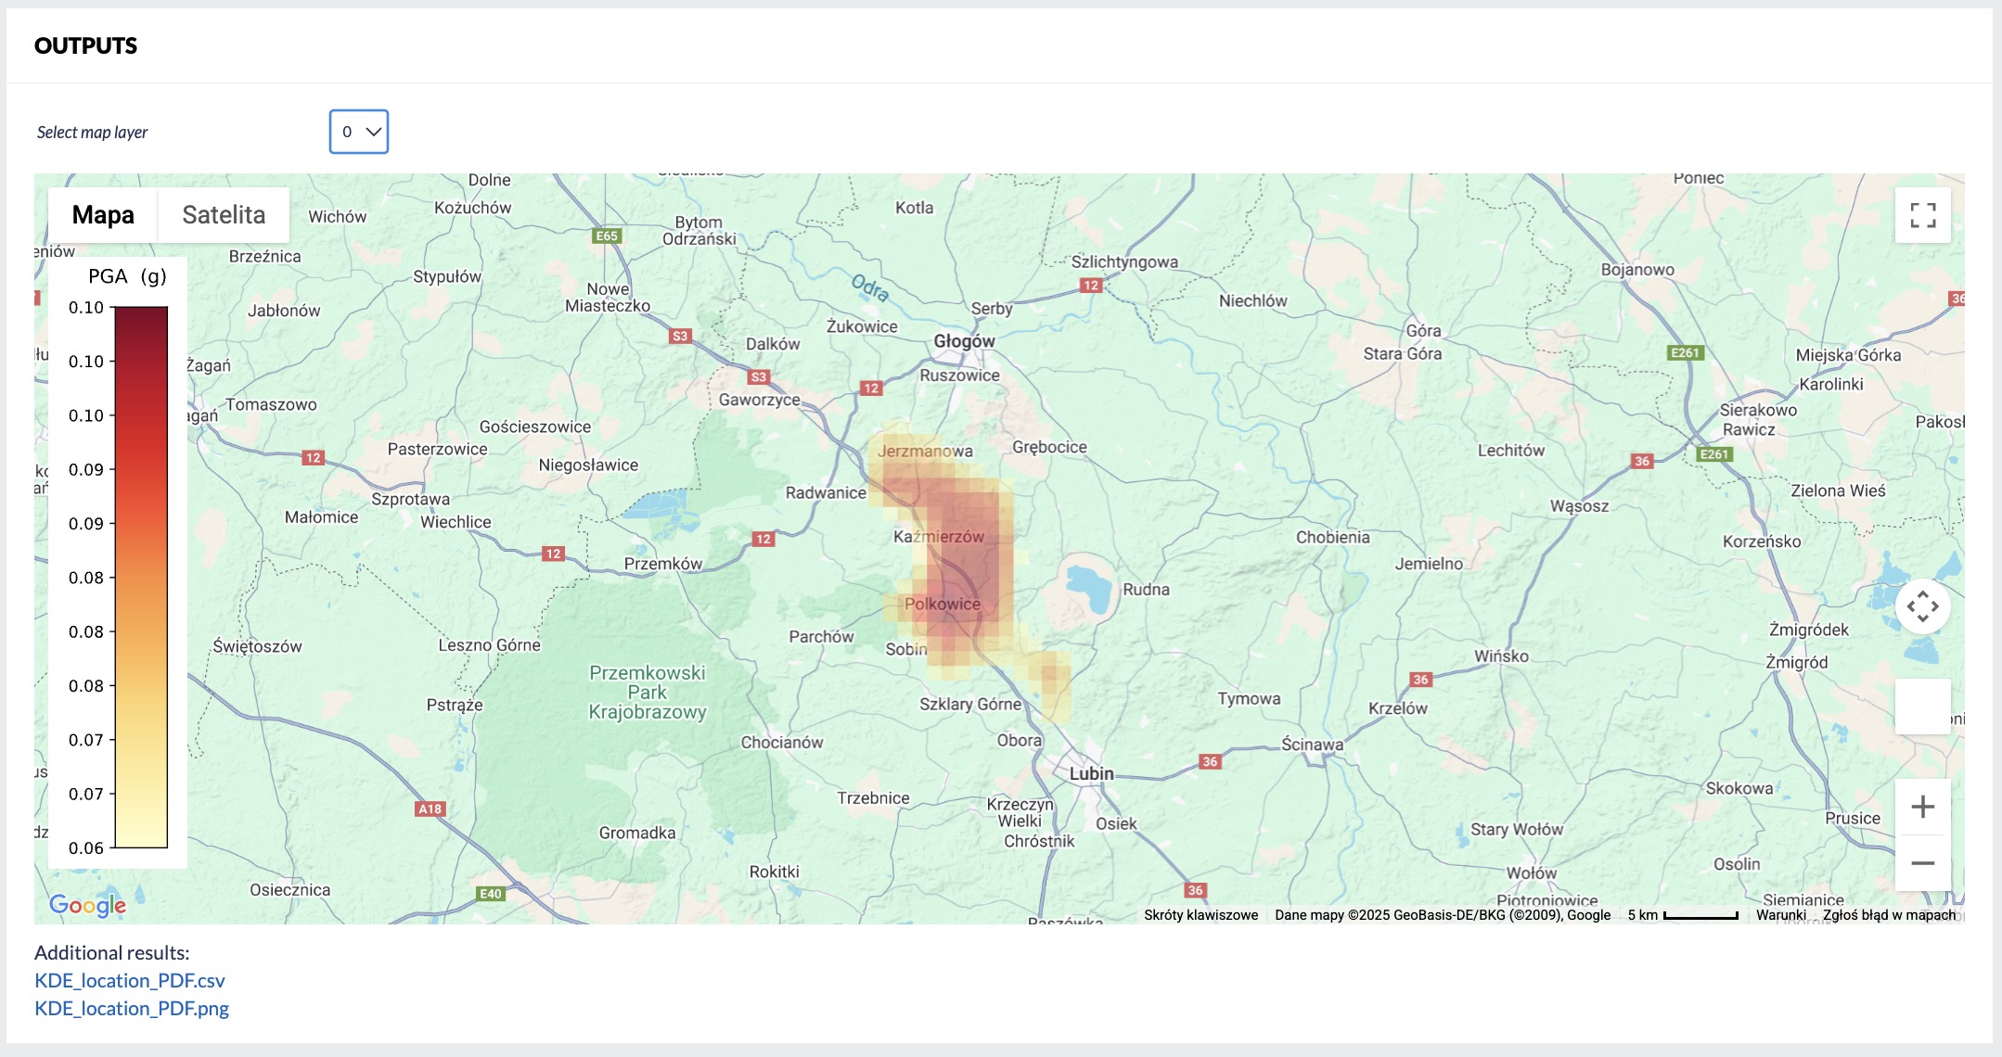Click the Głogów city label

(964, 341)
